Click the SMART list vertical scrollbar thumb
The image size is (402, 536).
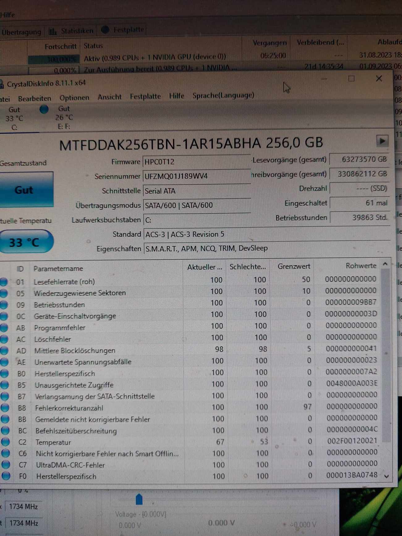coord(385,355)
